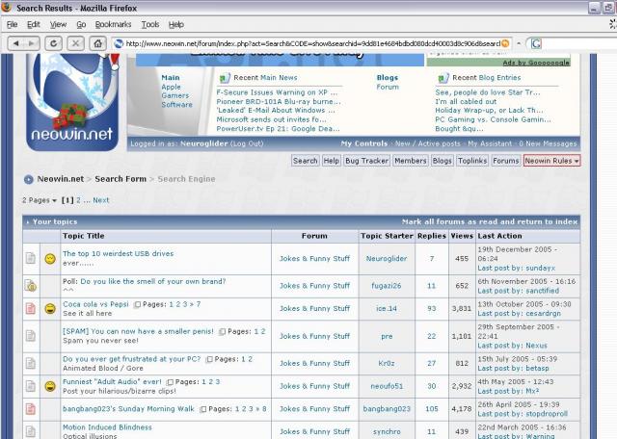
Task: Open the Edit menu
Action: pyautogui.click(x=34, y=24)
